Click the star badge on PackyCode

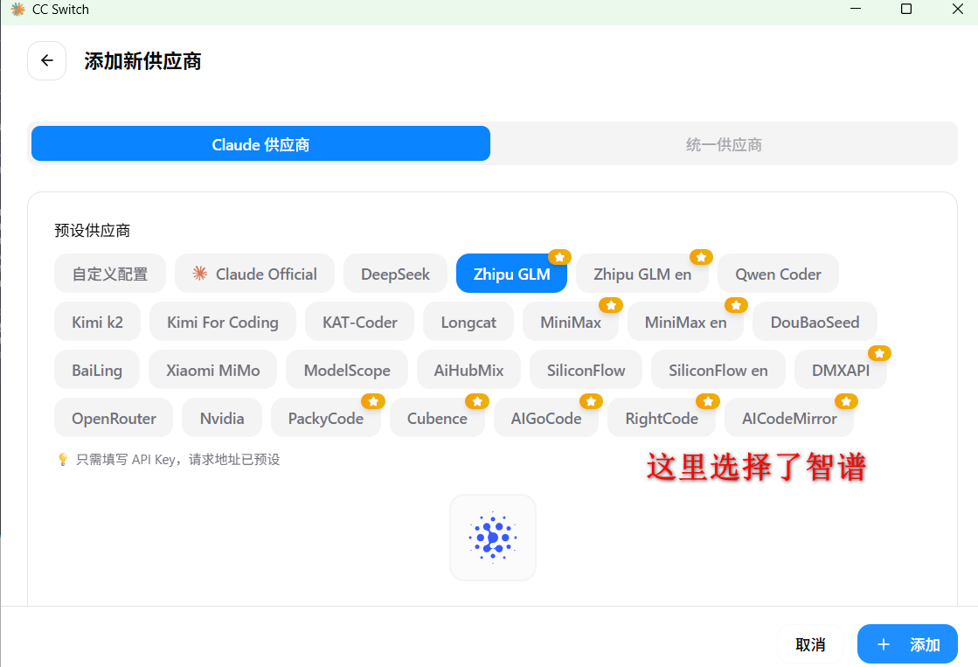373,401
